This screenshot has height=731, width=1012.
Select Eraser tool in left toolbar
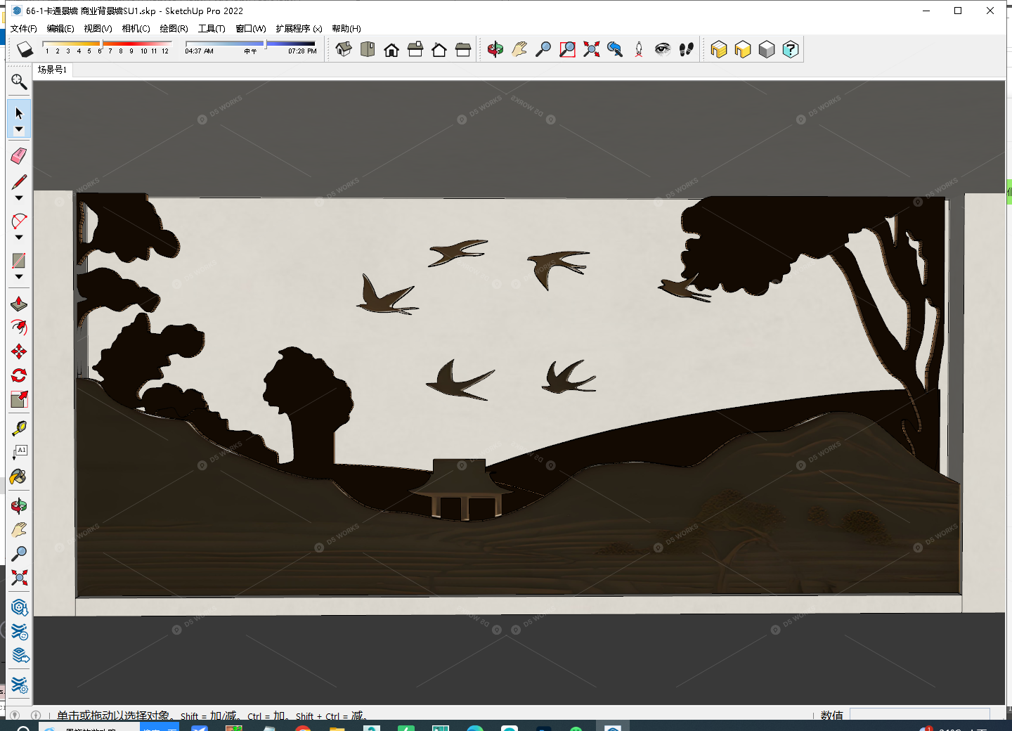point(19,156)
